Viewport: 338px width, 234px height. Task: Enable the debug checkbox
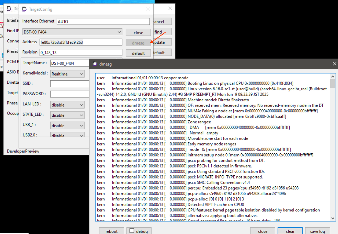[132, 231]
